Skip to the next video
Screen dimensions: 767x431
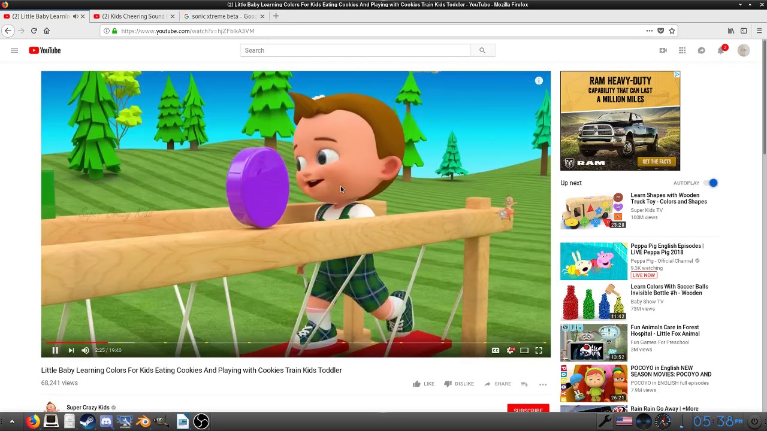pyautogui.click(x=71, y=350)
